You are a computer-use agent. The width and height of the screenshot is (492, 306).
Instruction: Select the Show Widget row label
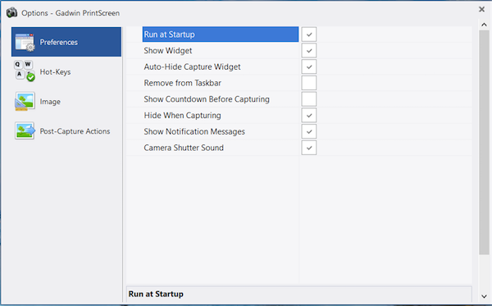pos(168,51)
